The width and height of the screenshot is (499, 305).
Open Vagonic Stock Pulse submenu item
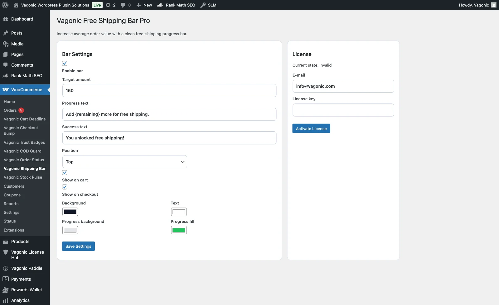tap(23, 177)
